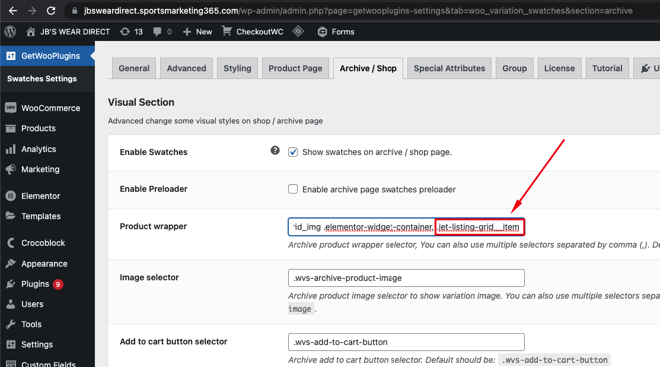Switch to the Advanced tab

tap(186, 68)
